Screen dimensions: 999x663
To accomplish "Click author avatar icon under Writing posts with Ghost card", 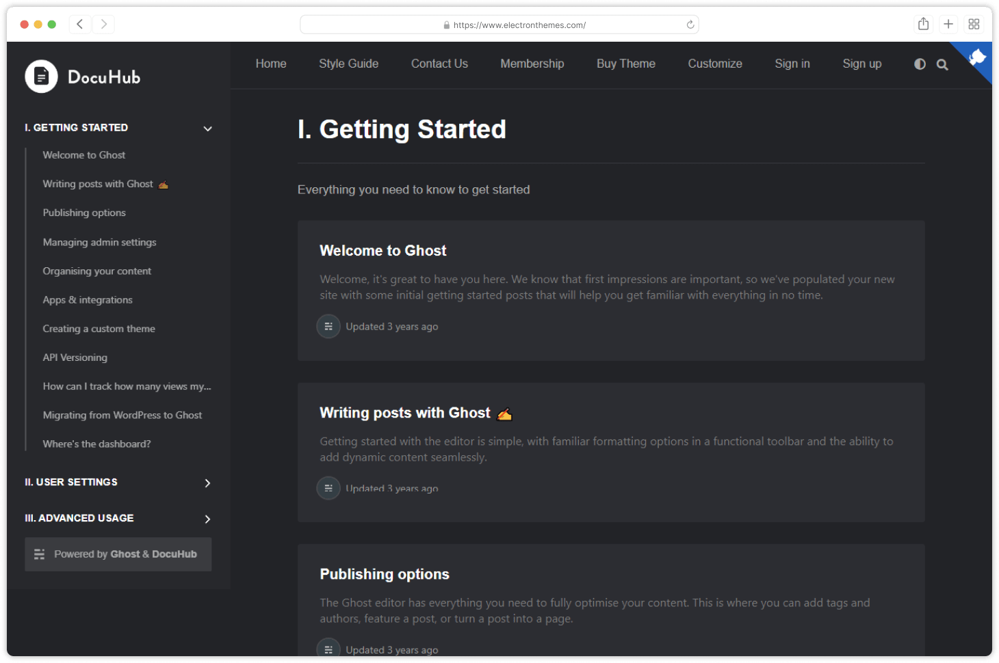I will tap(328, 488).
